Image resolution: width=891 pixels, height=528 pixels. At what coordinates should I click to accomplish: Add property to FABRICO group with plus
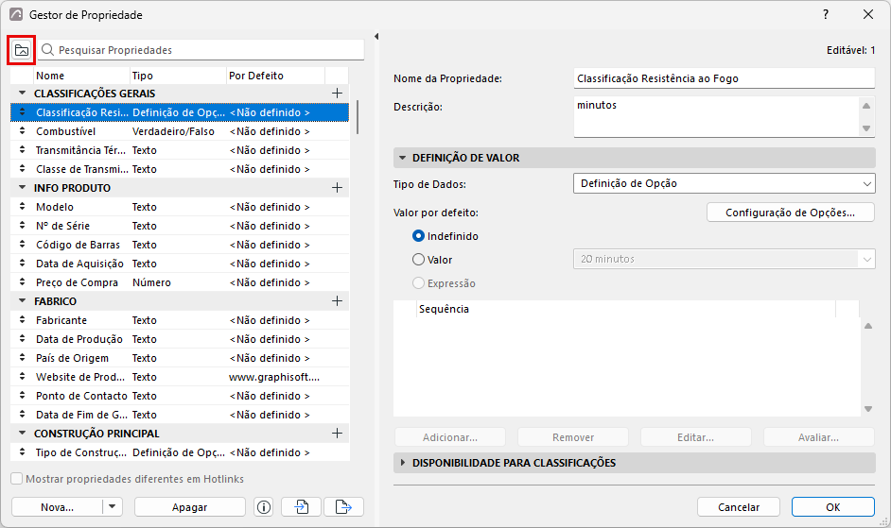(x=337, y=301)
